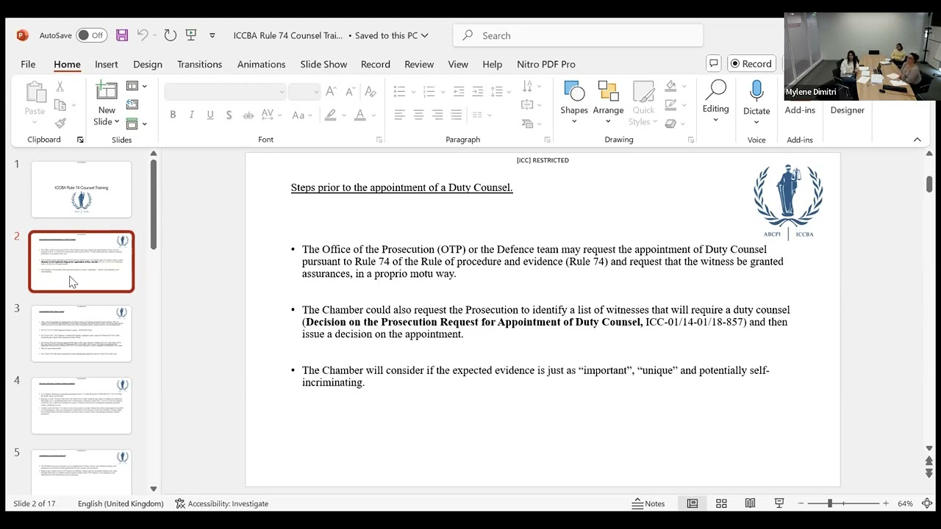
Task: Open the Comments pane icon
Action: click(713, 64)
